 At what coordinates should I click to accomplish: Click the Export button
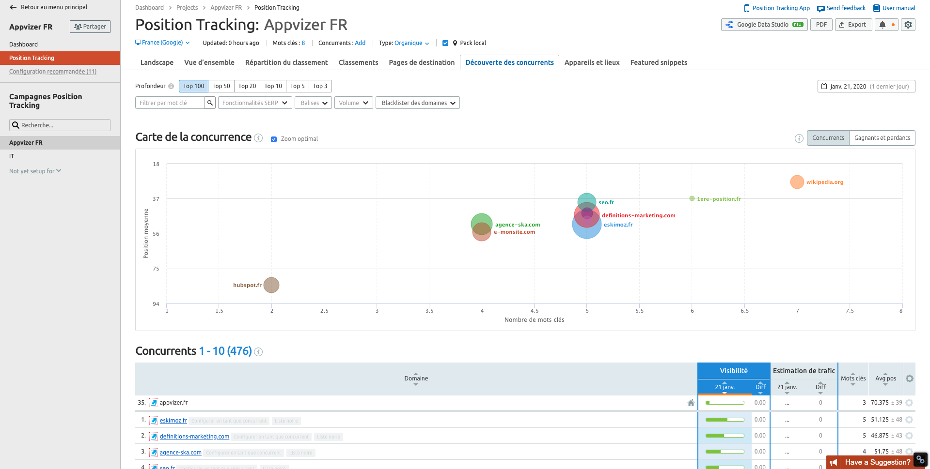(x=853, y=25)
